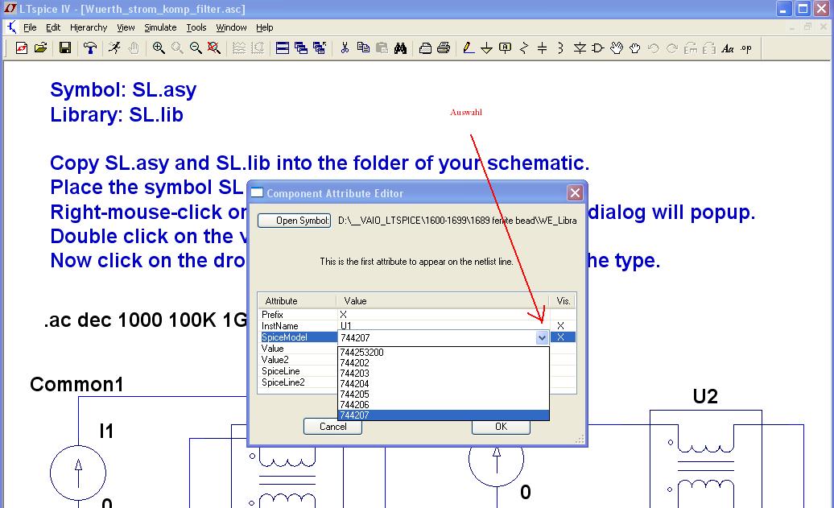Select the Diode component tool
834x508 pixels.
pos(580,48)
